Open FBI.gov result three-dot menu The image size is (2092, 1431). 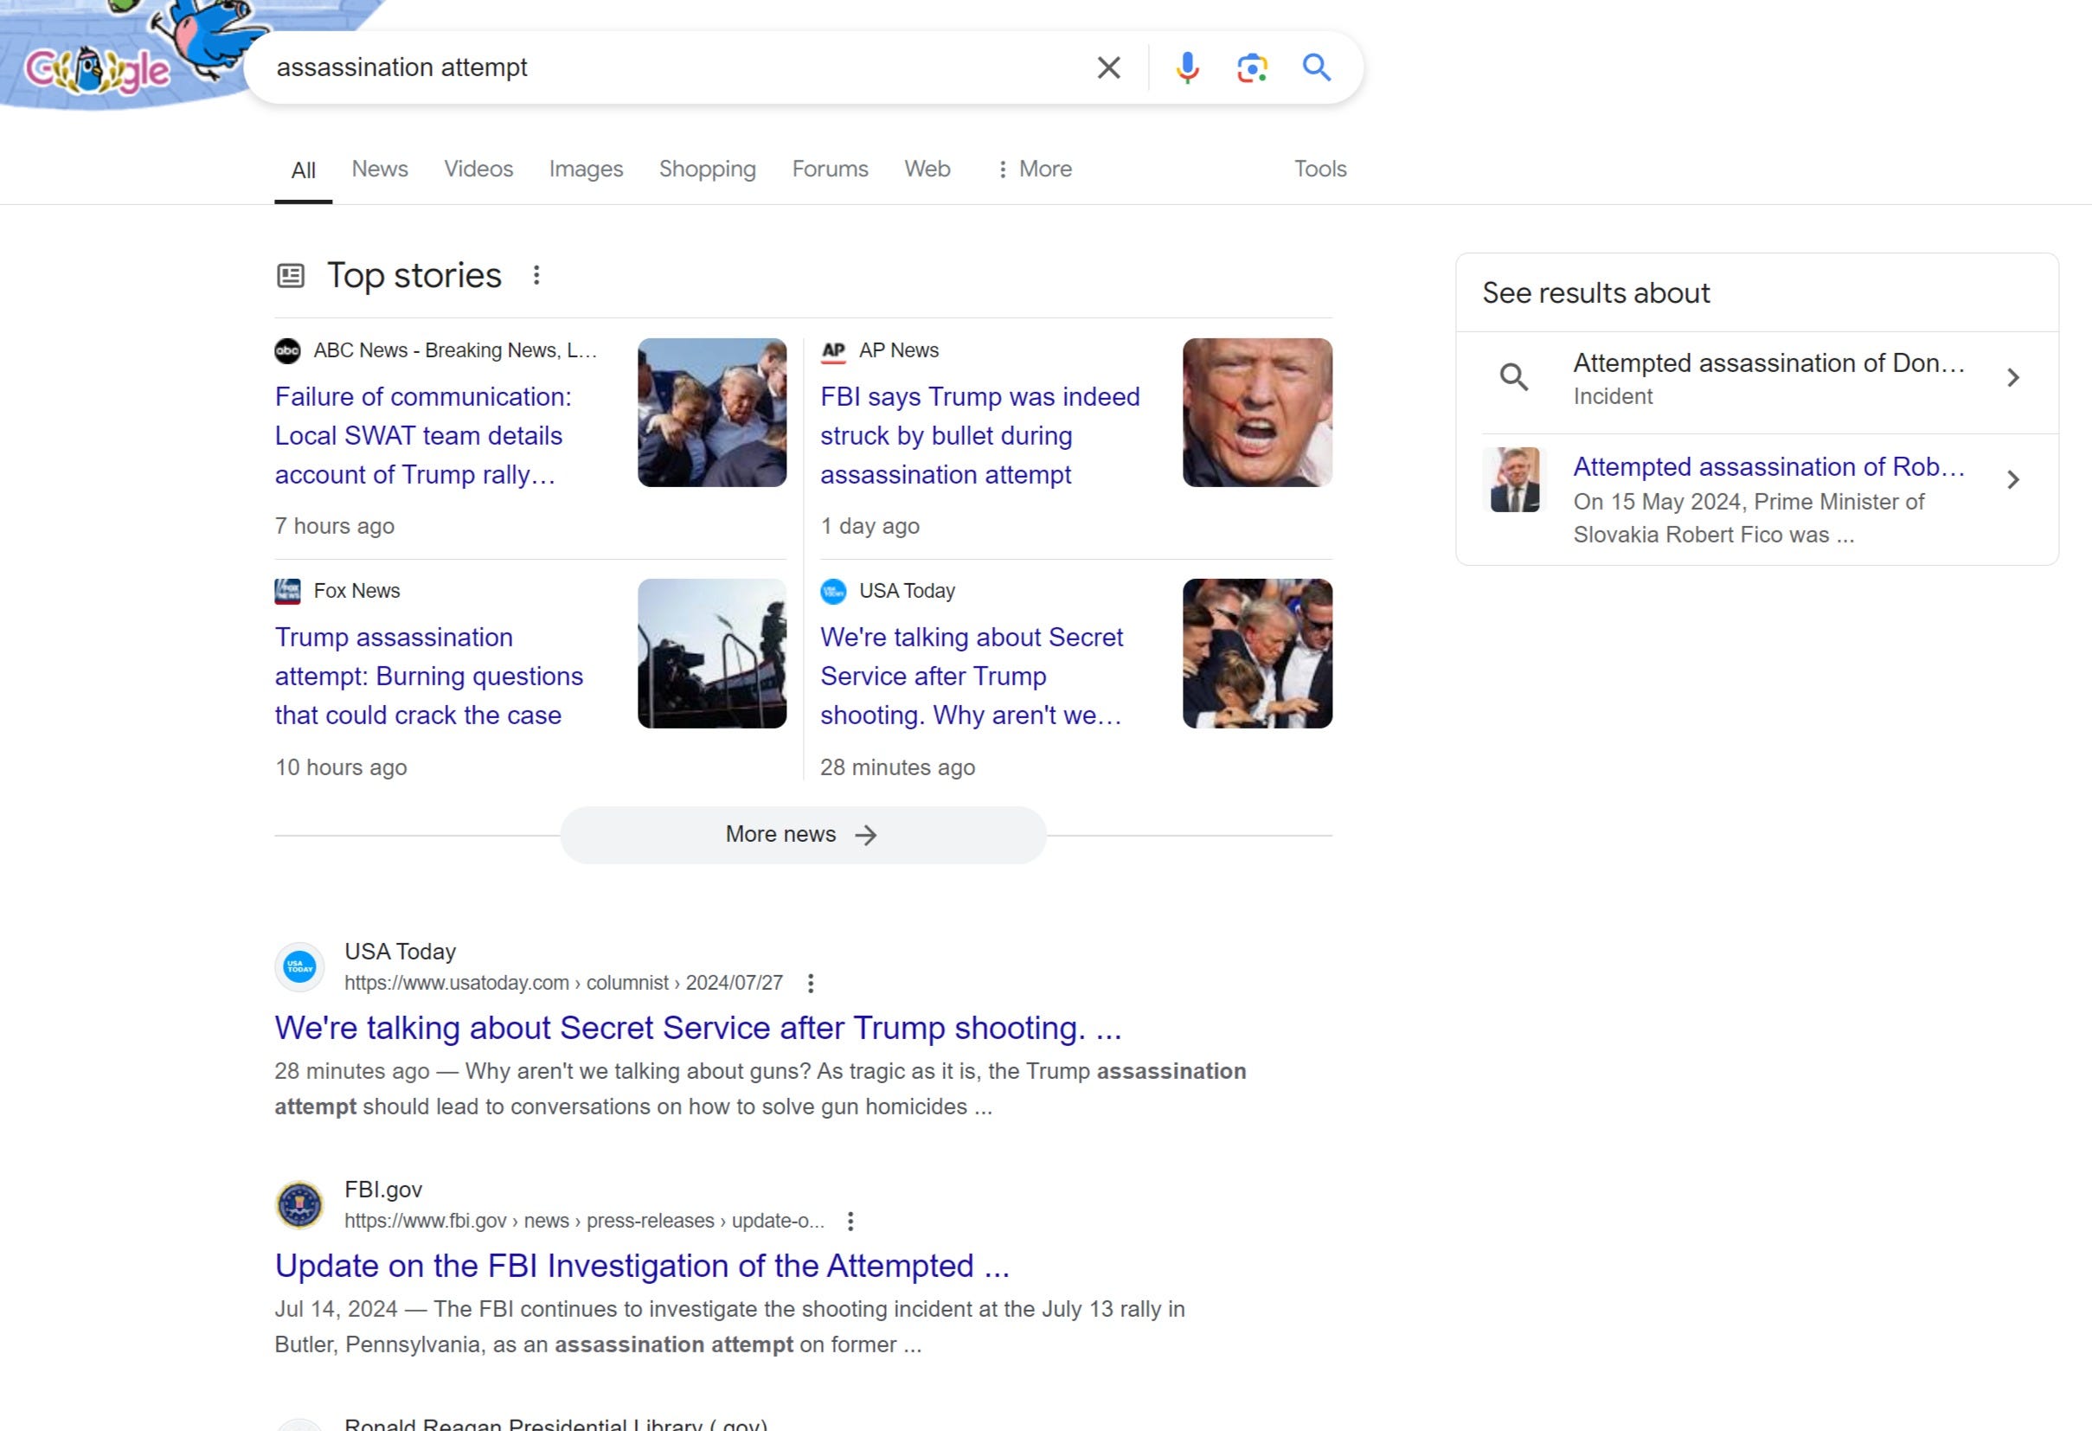850,1222
